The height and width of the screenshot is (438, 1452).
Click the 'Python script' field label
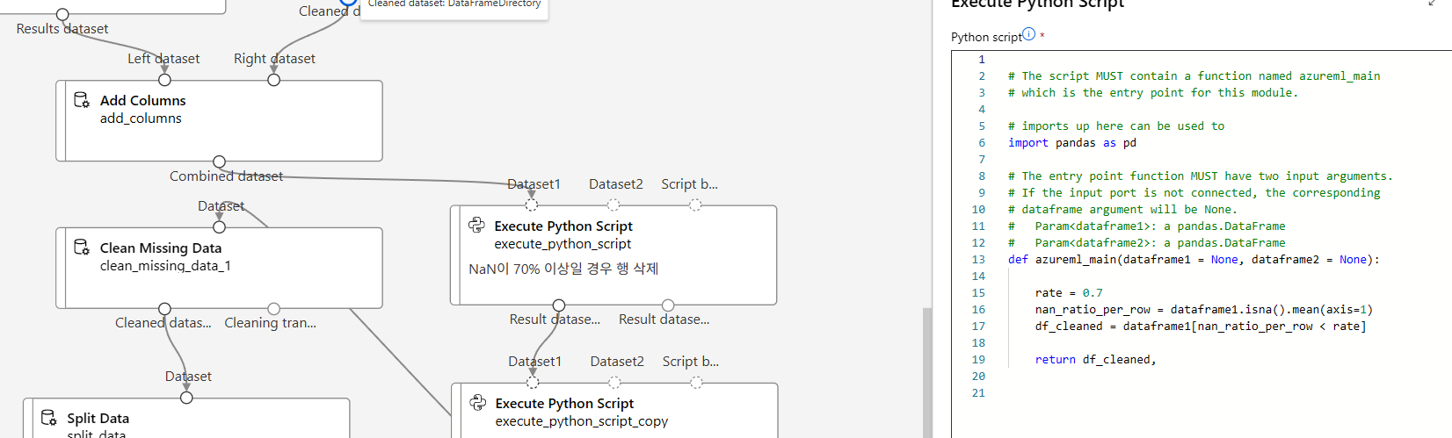click(x=986, y=37)
